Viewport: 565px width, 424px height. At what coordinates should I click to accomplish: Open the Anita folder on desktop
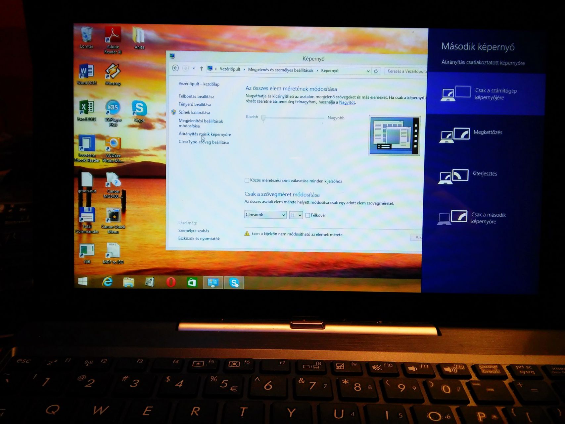point(139,38)
